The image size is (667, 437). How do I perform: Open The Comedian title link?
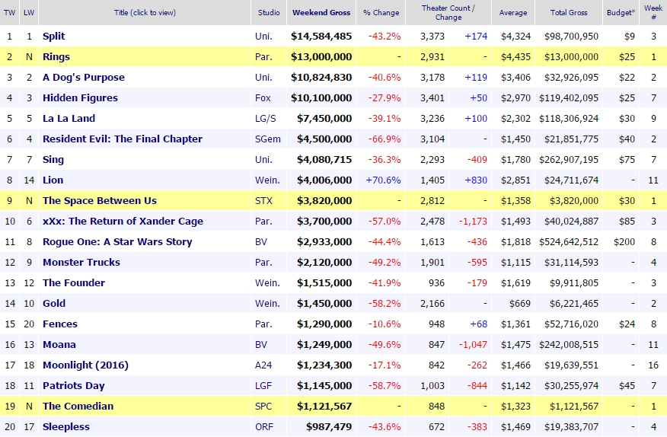click(78, 407)
